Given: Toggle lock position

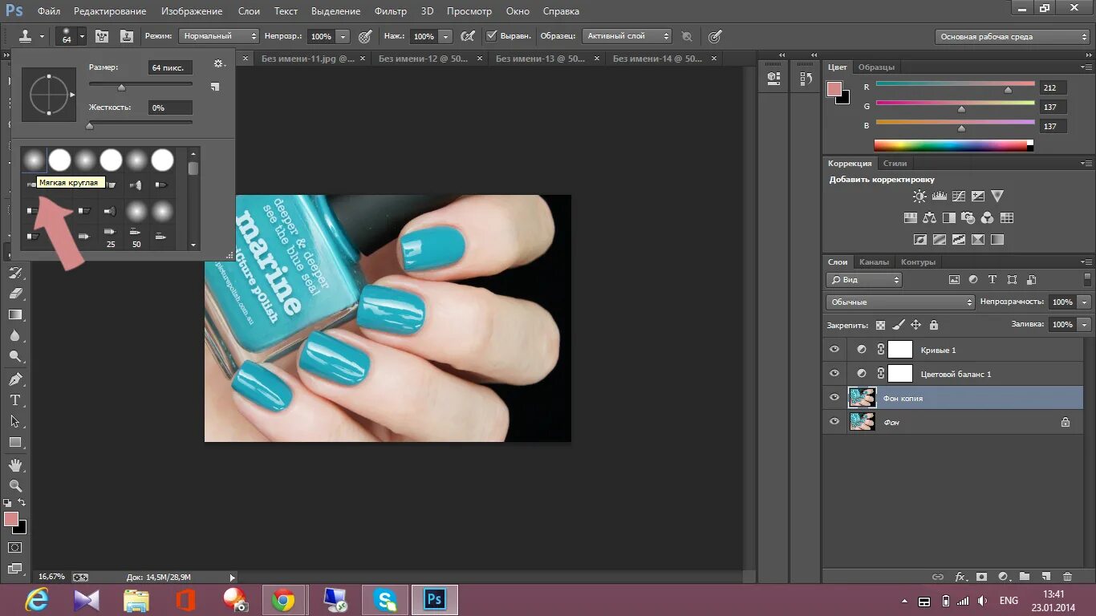Looking at the screenshot, I should [915, 325].
